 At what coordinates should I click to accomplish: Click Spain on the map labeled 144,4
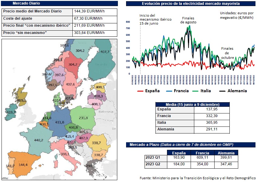(23, 165)
